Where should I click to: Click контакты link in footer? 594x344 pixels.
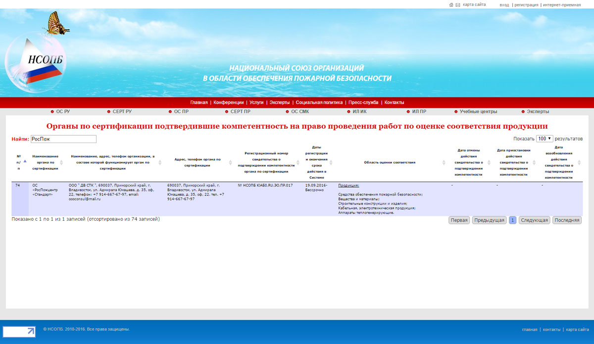pyautogui.click(x=551, y=330)
